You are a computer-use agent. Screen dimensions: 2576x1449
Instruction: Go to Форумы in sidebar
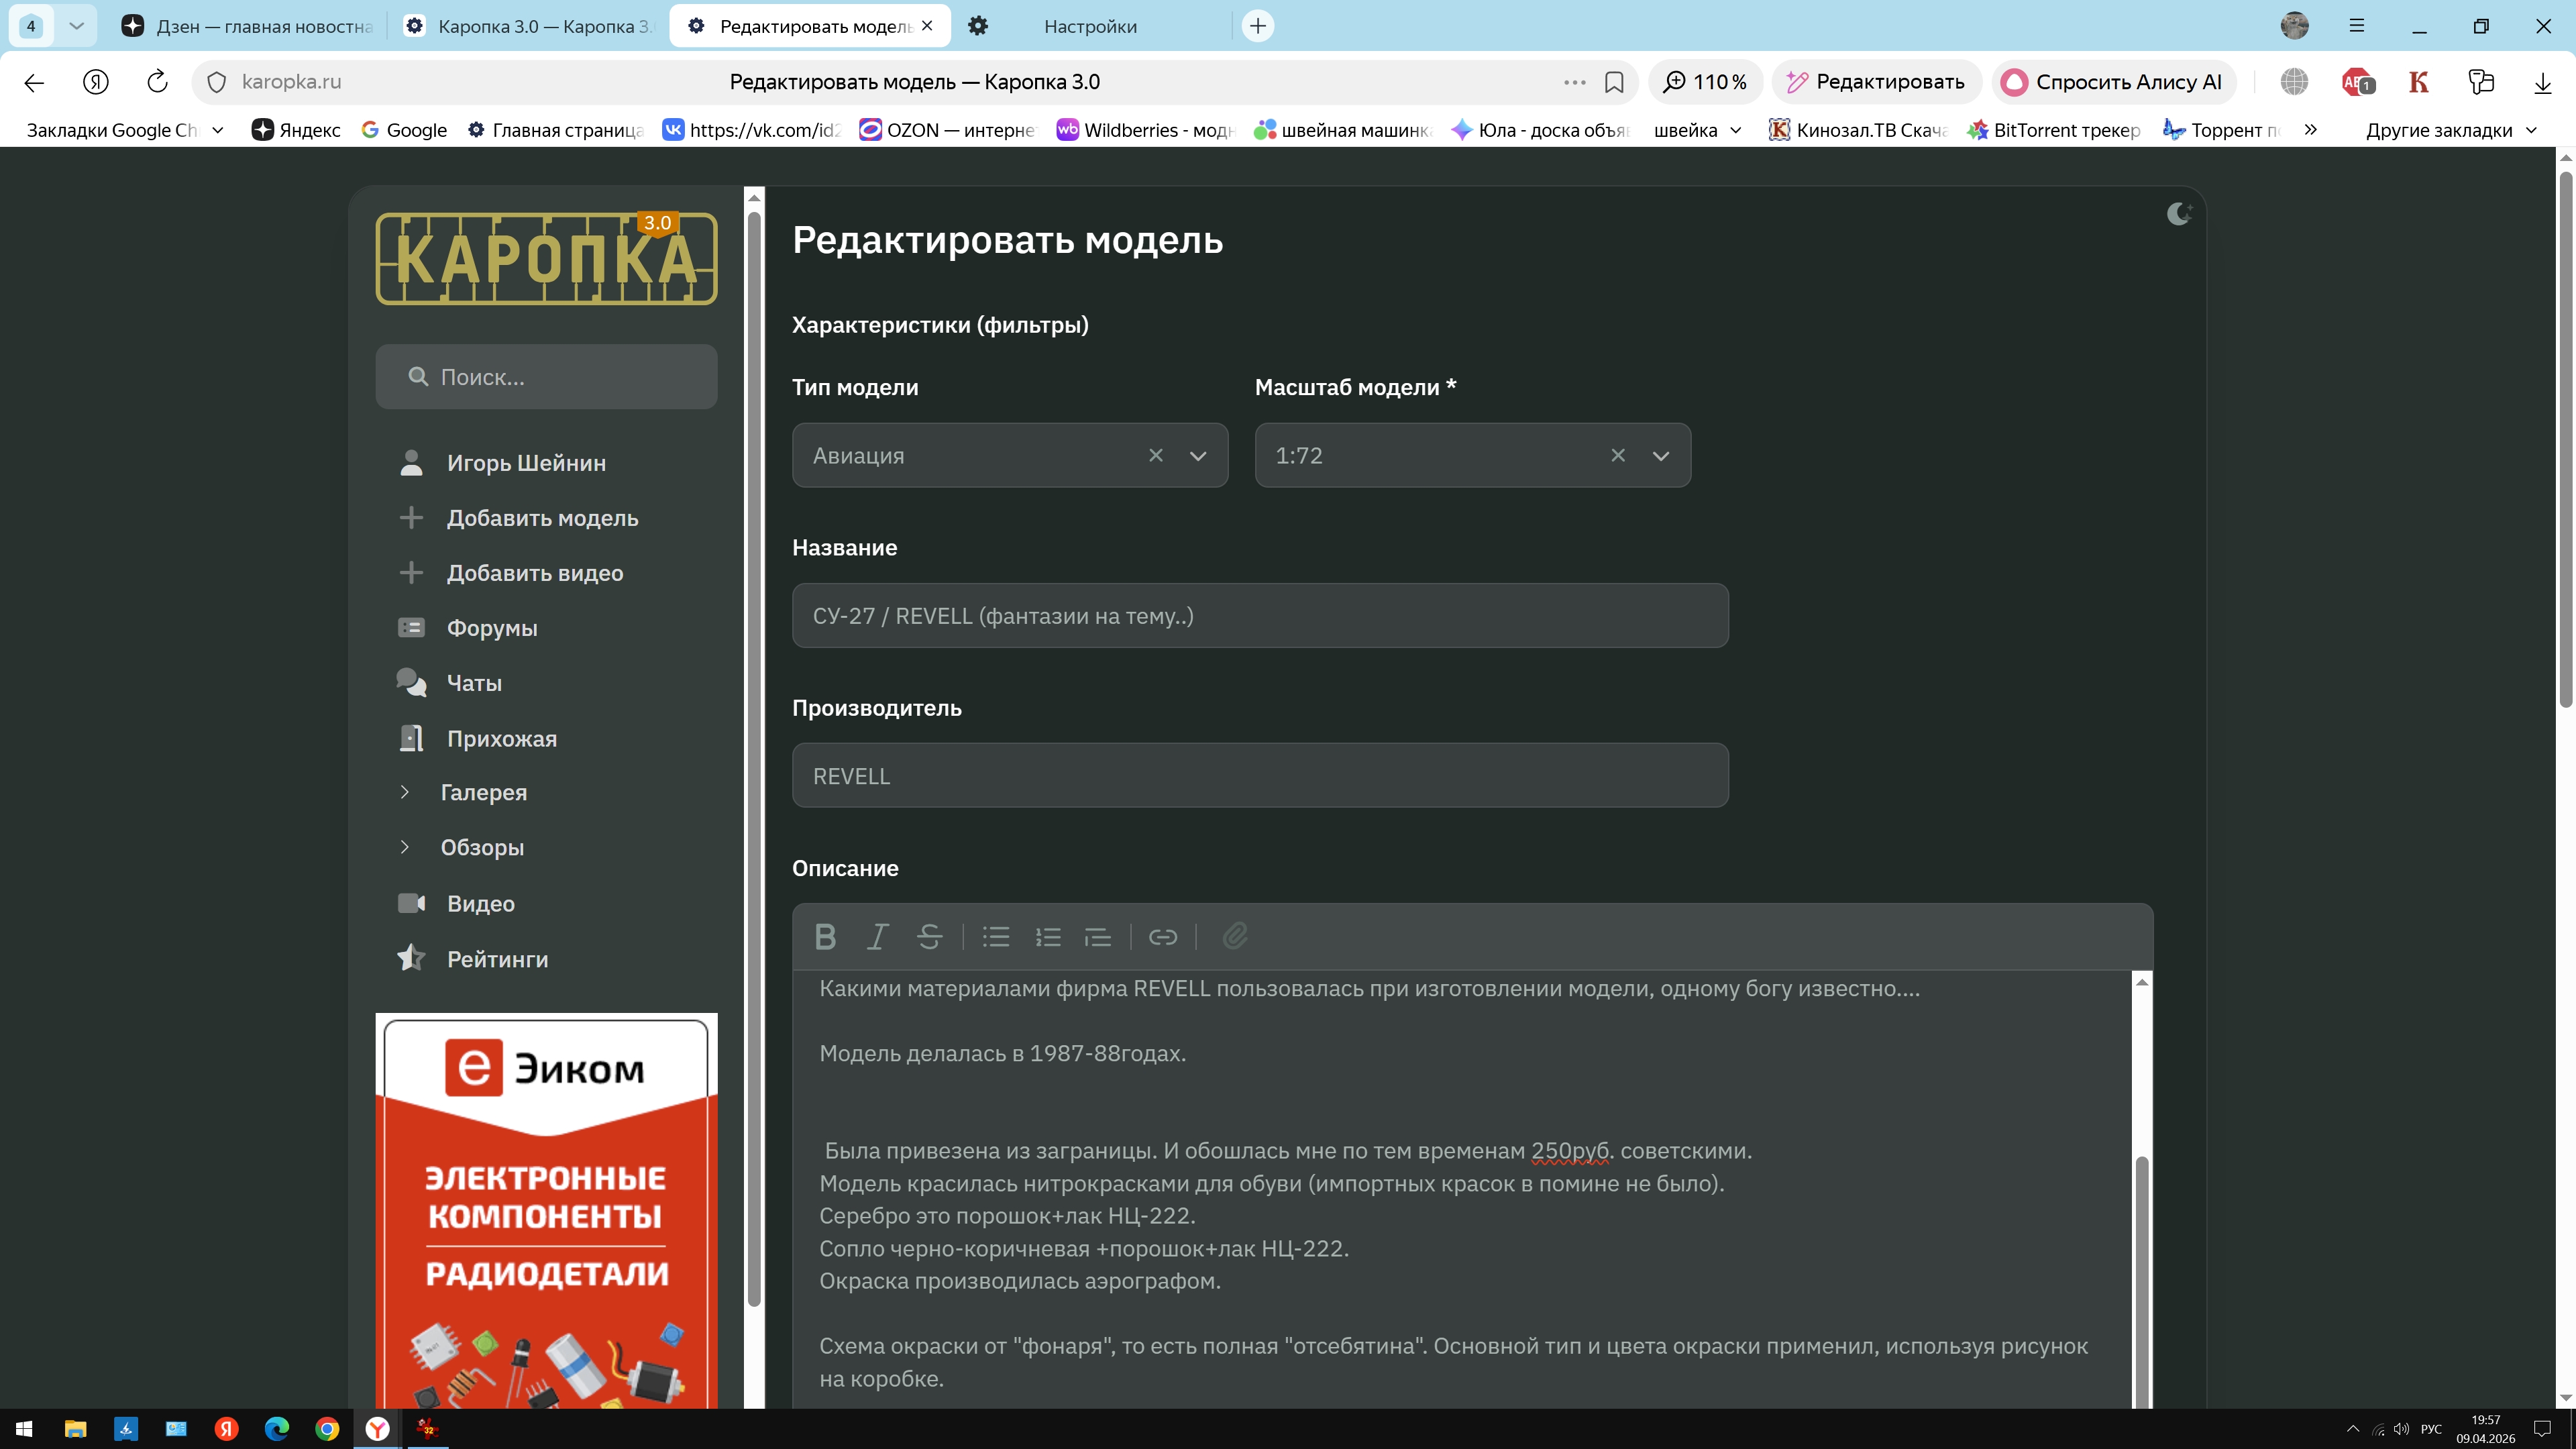click(491, 628)
